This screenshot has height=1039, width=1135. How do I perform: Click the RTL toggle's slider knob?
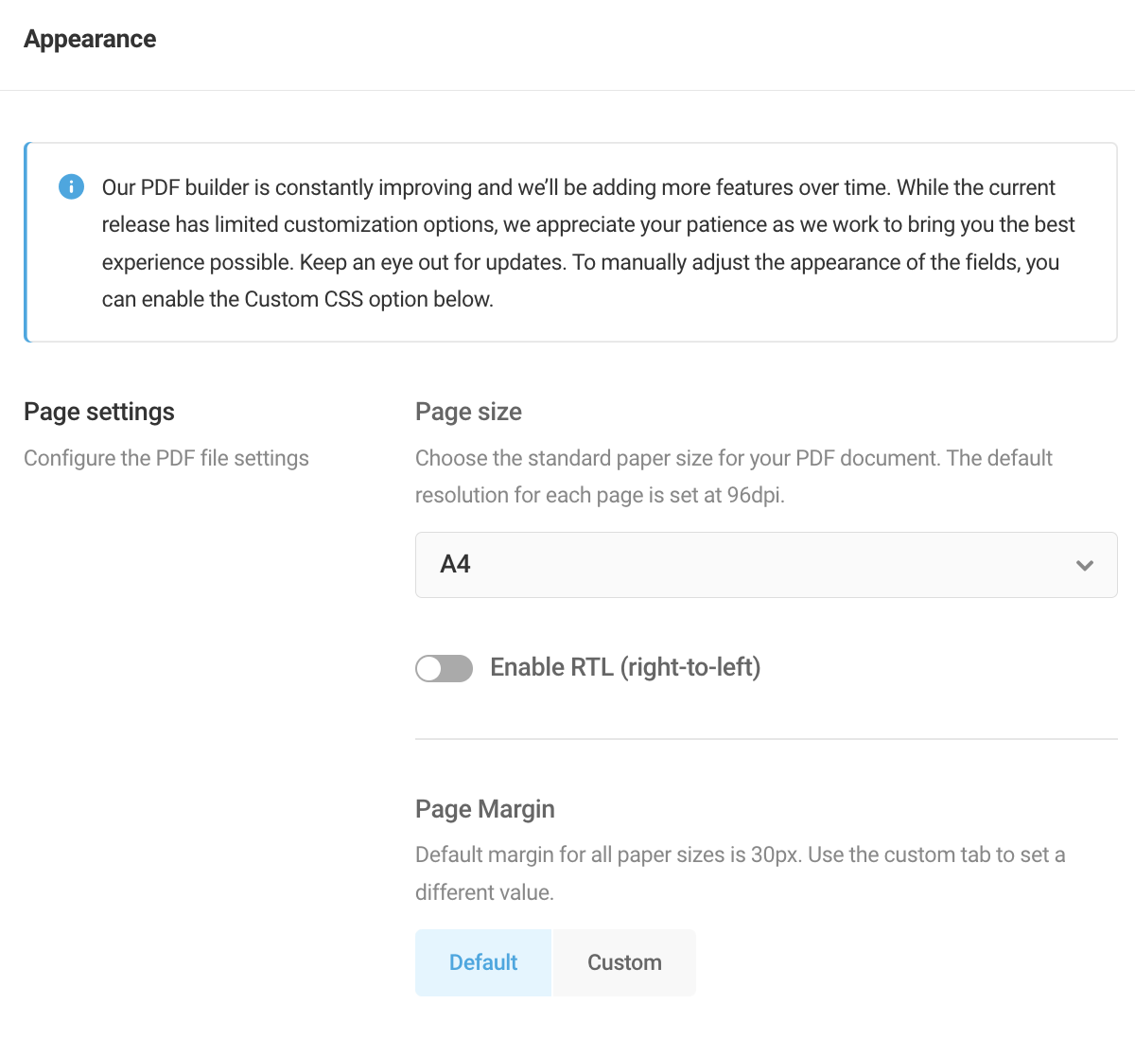431,668
